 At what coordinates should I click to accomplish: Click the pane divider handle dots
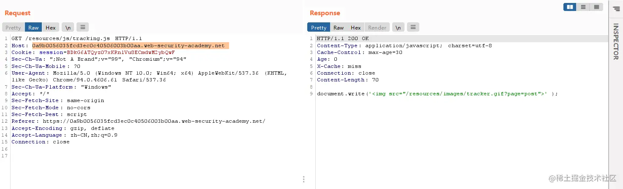tap(303, 179)
